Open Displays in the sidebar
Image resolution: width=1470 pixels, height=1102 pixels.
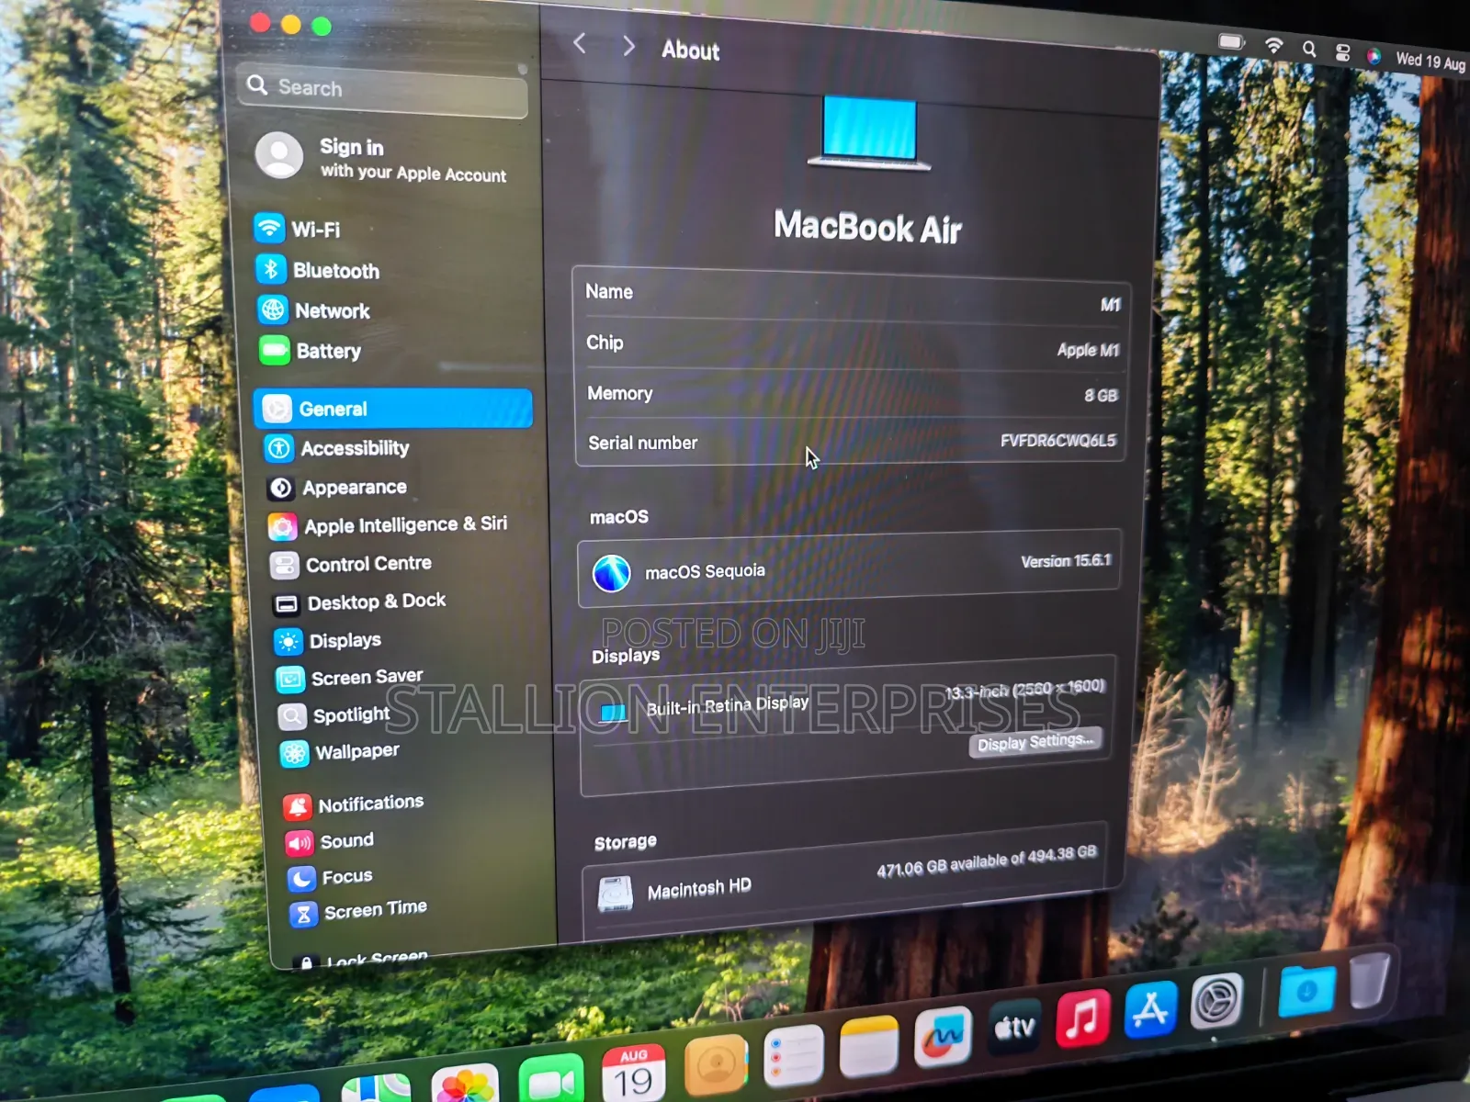click(328, 640)
